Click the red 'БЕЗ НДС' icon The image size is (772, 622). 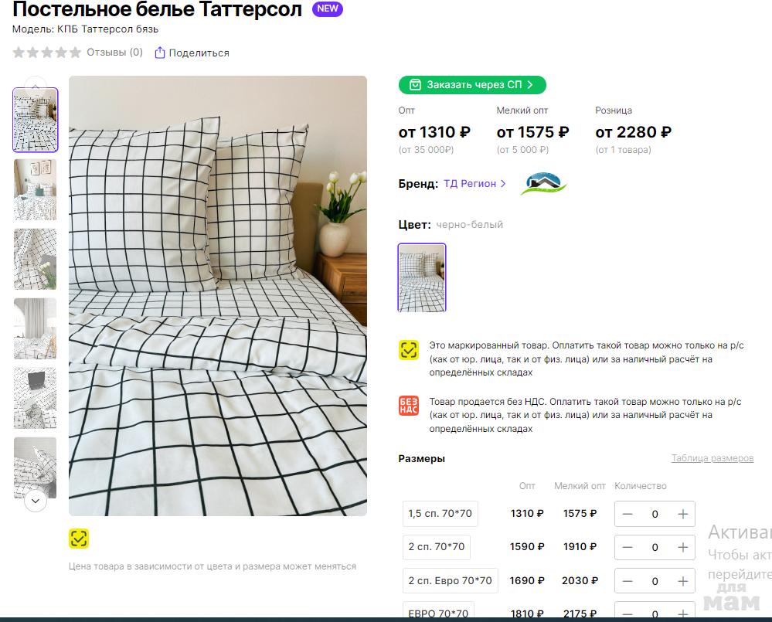(x=409, y=406)
